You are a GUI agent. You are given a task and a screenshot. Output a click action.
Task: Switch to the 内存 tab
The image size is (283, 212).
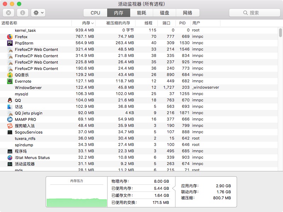click(x=119, y=13)
